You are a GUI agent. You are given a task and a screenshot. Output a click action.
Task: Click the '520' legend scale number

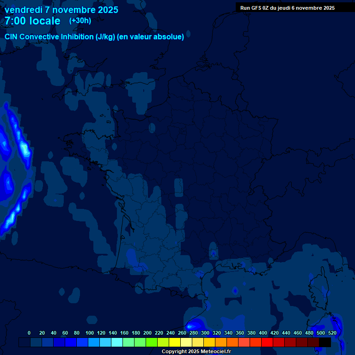332,333
